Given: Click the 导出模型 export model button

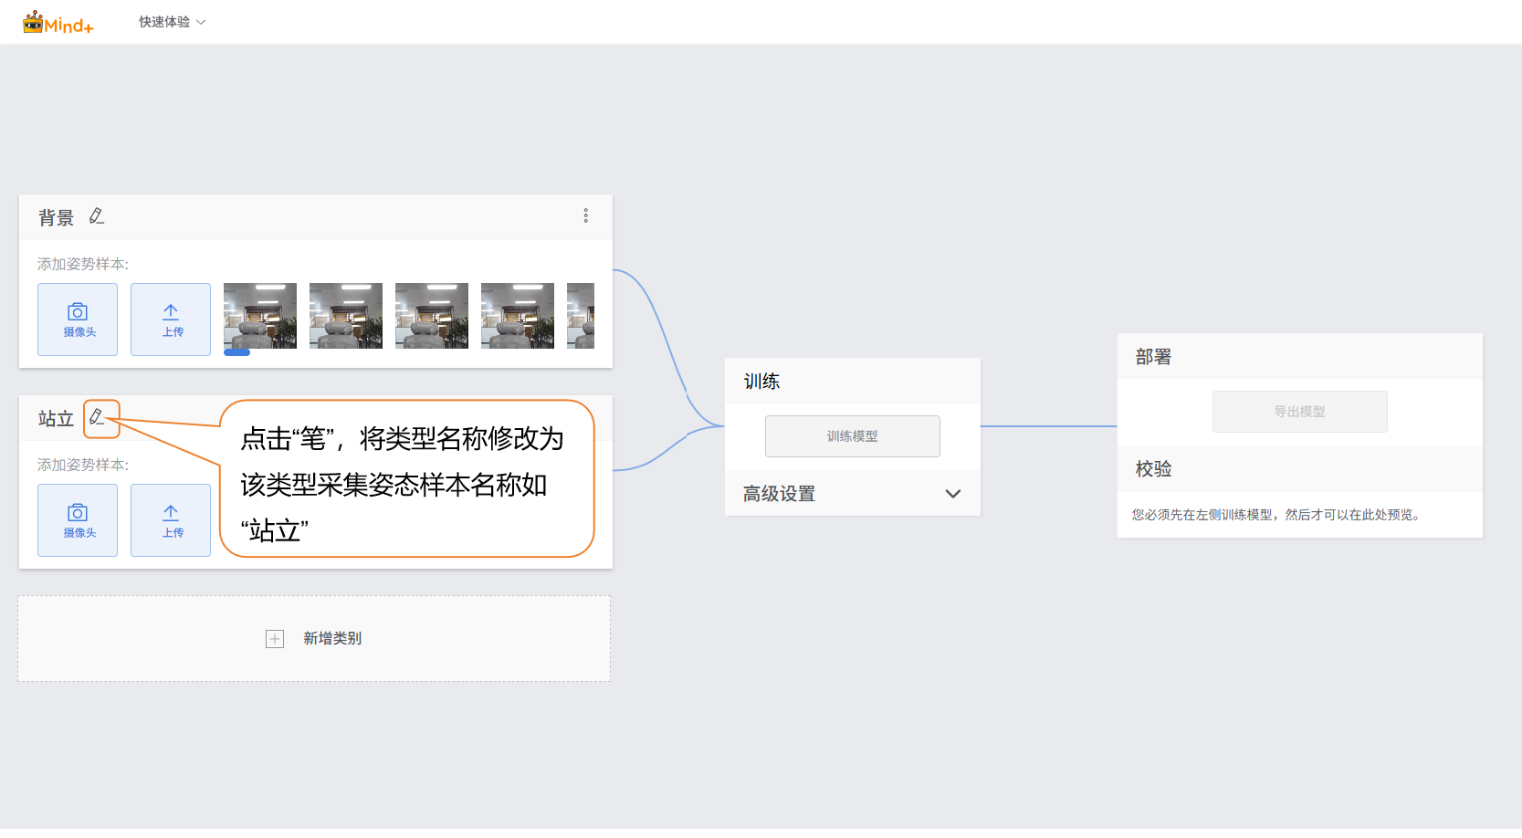Looking at the screenshot, I should point(1299,412).
